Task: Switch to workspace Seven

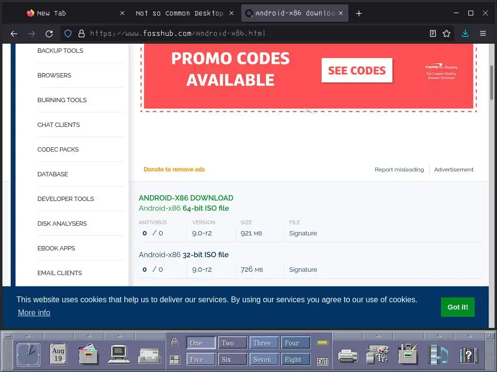Action: click(264, 360)
